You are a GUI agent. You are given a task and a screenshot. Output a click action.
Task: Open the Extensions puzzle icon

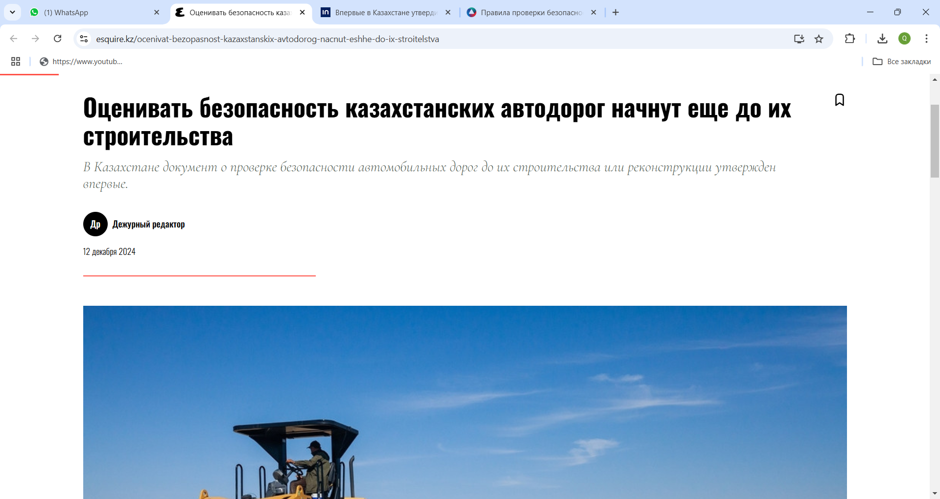pos(850,39)
